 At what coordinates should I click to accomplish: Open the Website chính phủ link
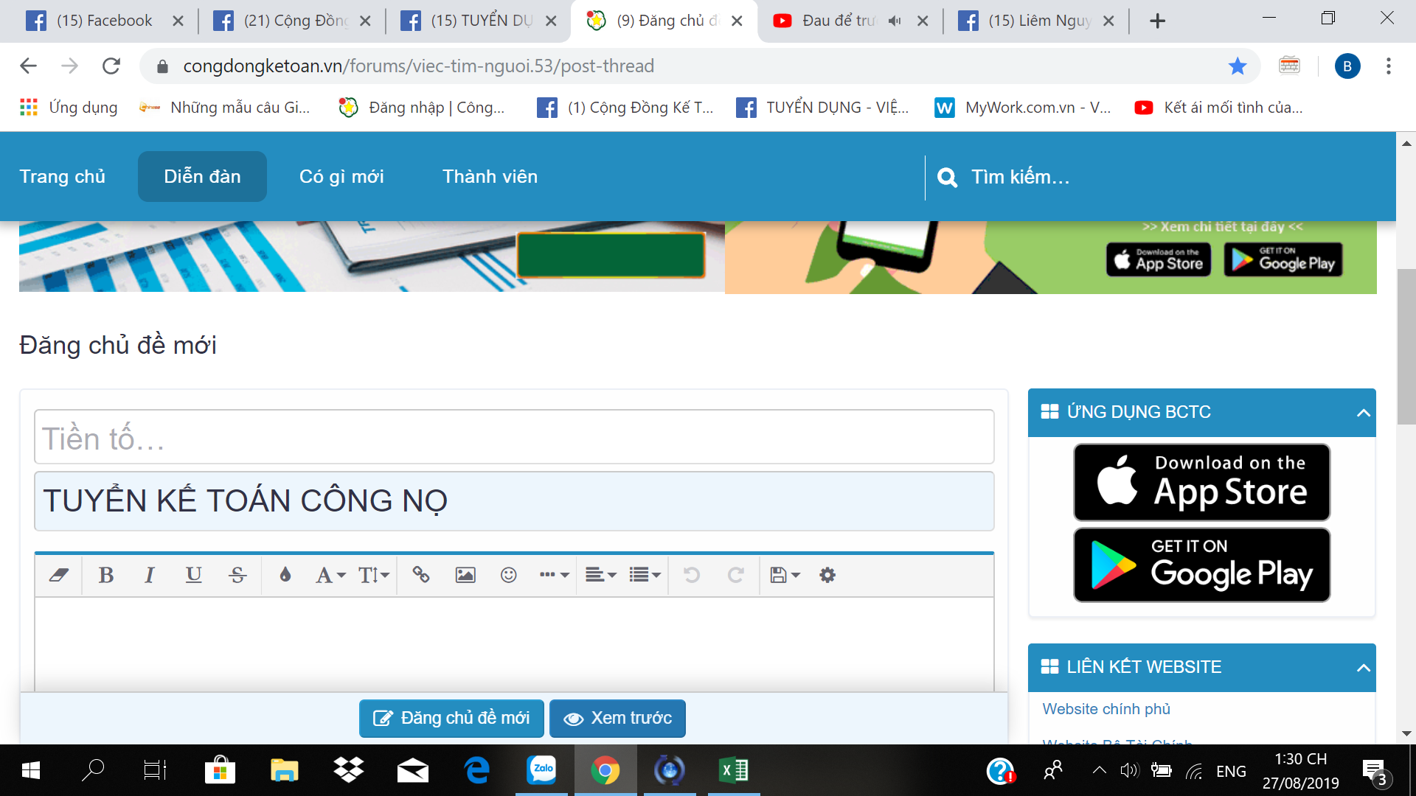point(1106,709)
